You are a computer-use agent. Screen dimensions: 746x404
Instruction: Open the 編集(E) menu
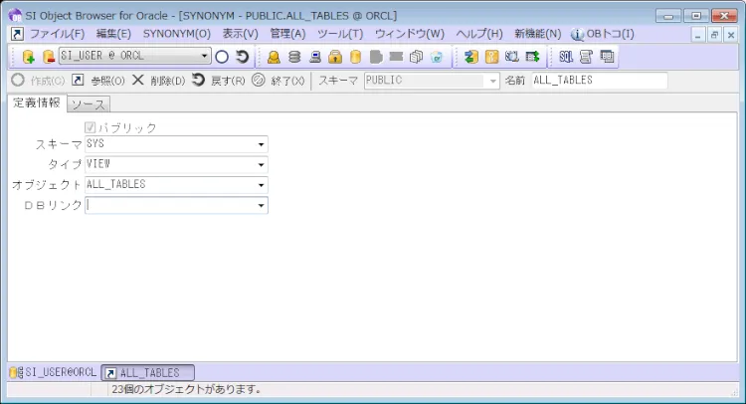[x=113, y=34]
